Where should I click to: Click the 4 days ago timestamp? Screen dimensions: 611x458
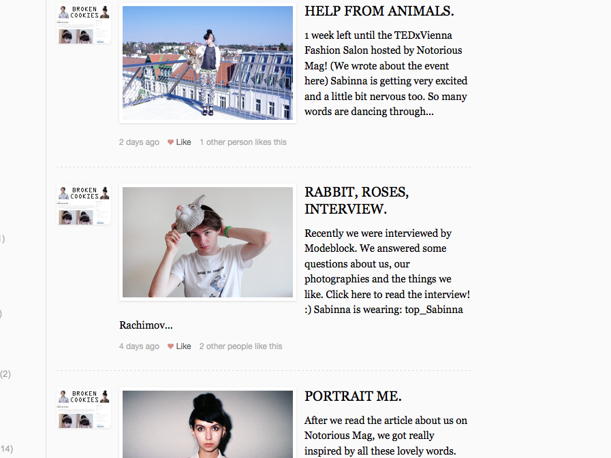click(x=139, y=346)
